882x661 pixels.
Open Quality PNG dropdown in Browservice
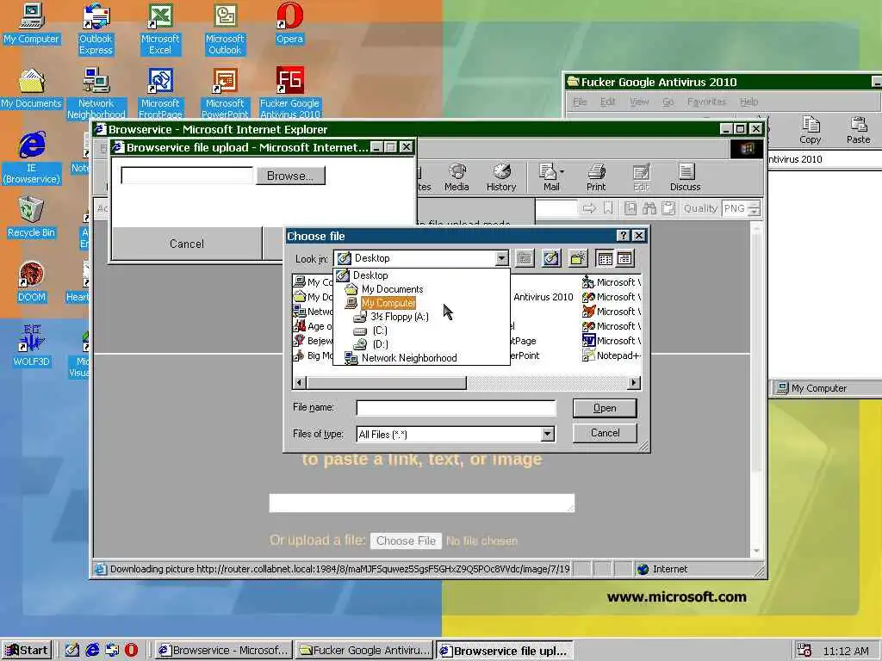coord(755,208)
